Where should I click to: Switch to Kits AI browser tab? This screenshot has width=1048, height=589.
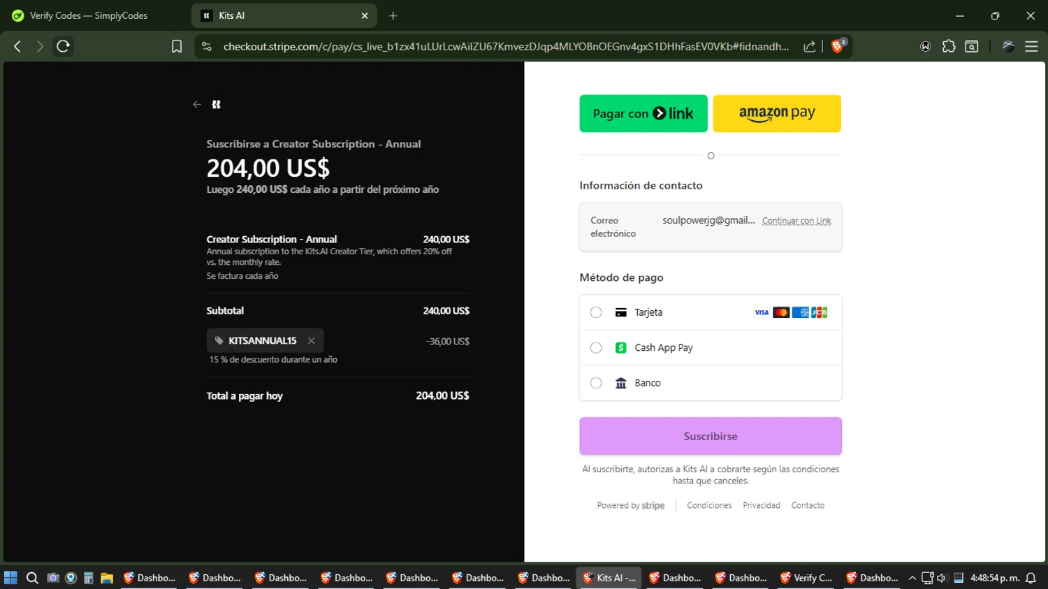tap(284, 15)
